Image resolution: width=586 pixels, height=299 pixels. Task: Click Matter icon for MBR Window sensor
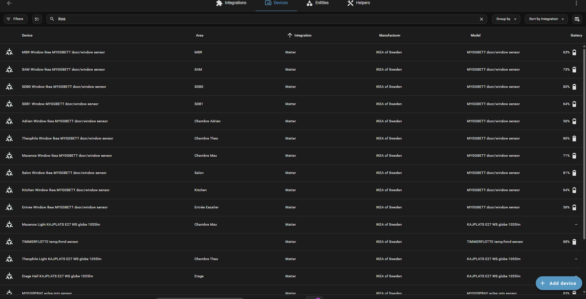(x=9, y=52)
